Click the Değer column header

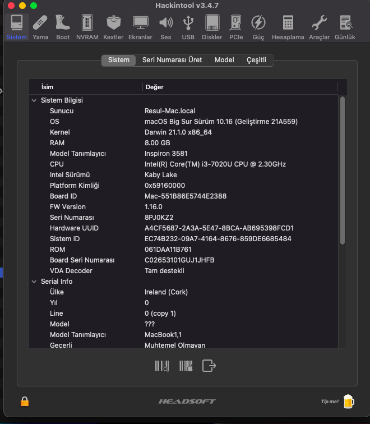pyautogui.click(x=240, y=87)
